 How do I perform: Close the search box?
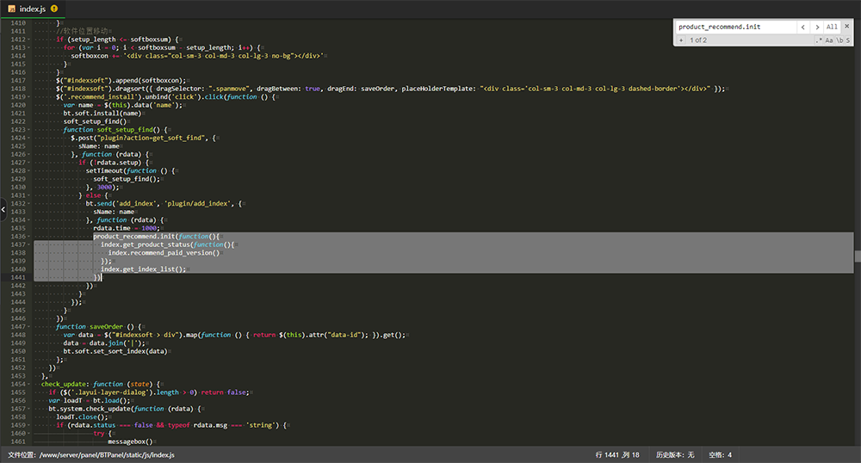(x=849, y=27)
